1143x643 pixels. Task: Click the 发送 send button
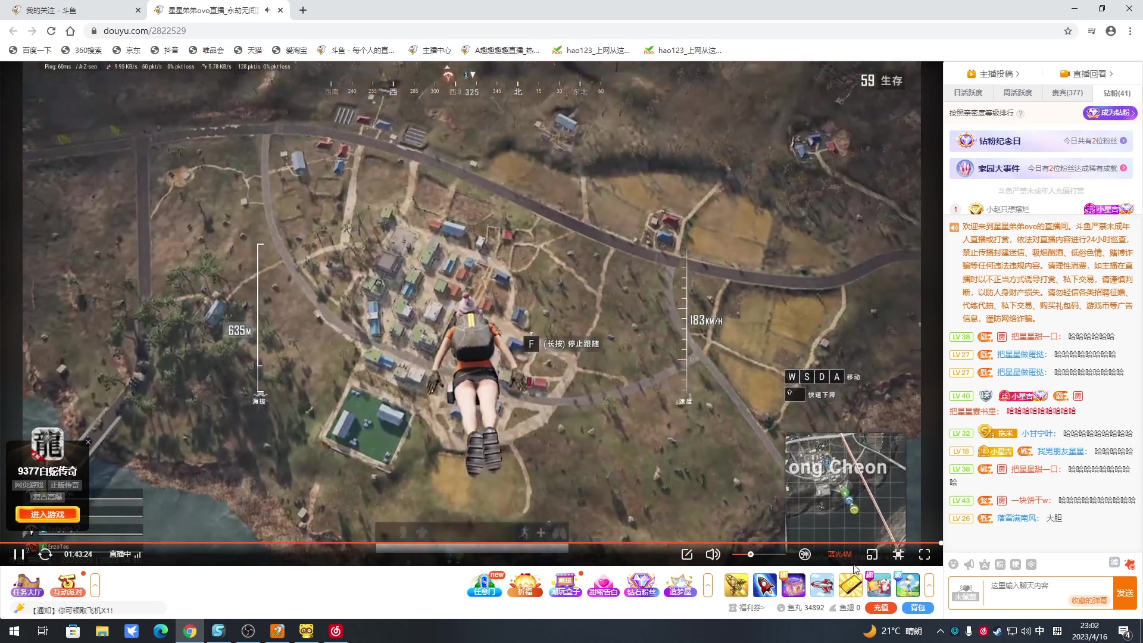point(1125,593)
